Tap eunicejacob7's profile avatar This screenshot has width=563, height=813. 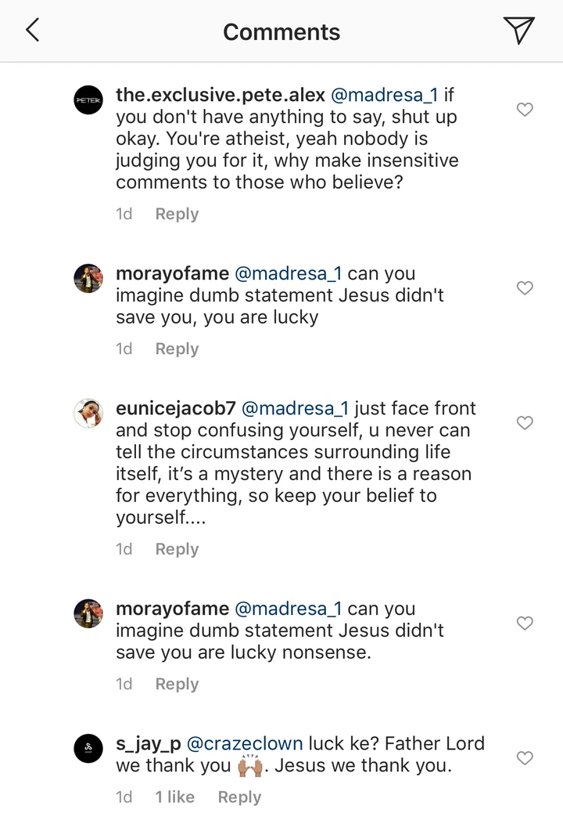[x=88, y=414]
